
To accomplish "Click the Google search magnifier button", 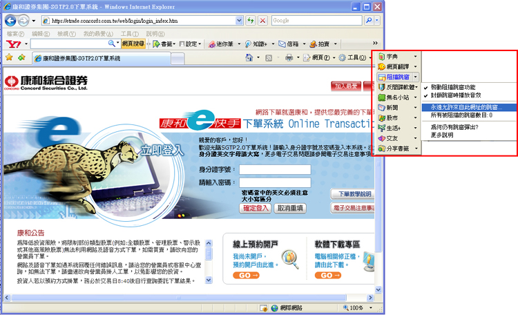I will (x=369, y=21).
